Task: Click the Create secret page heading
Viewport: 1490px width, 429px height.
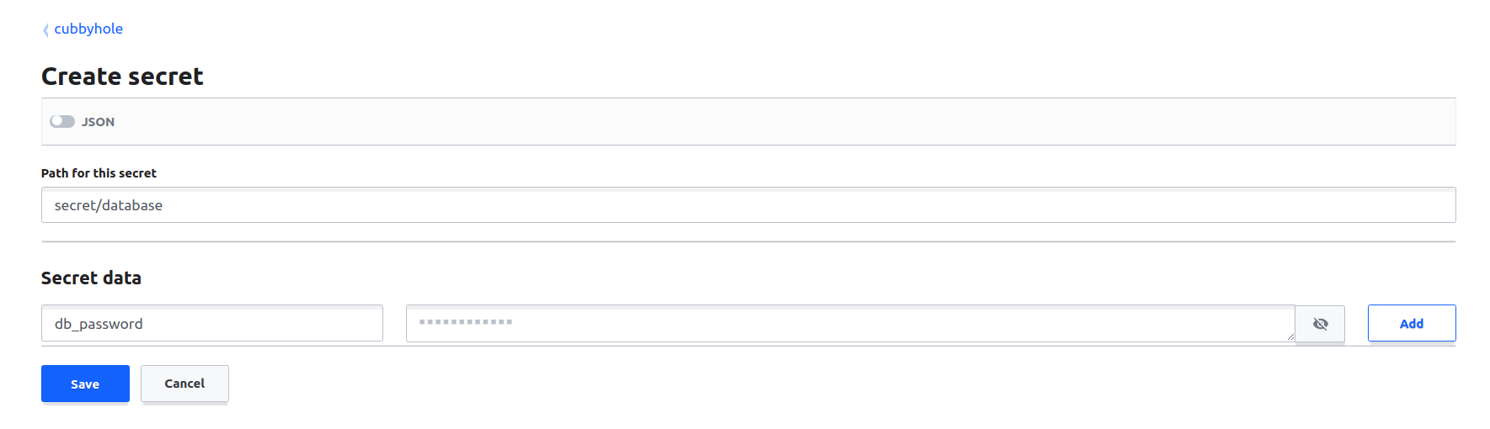Action: point(122,77)
